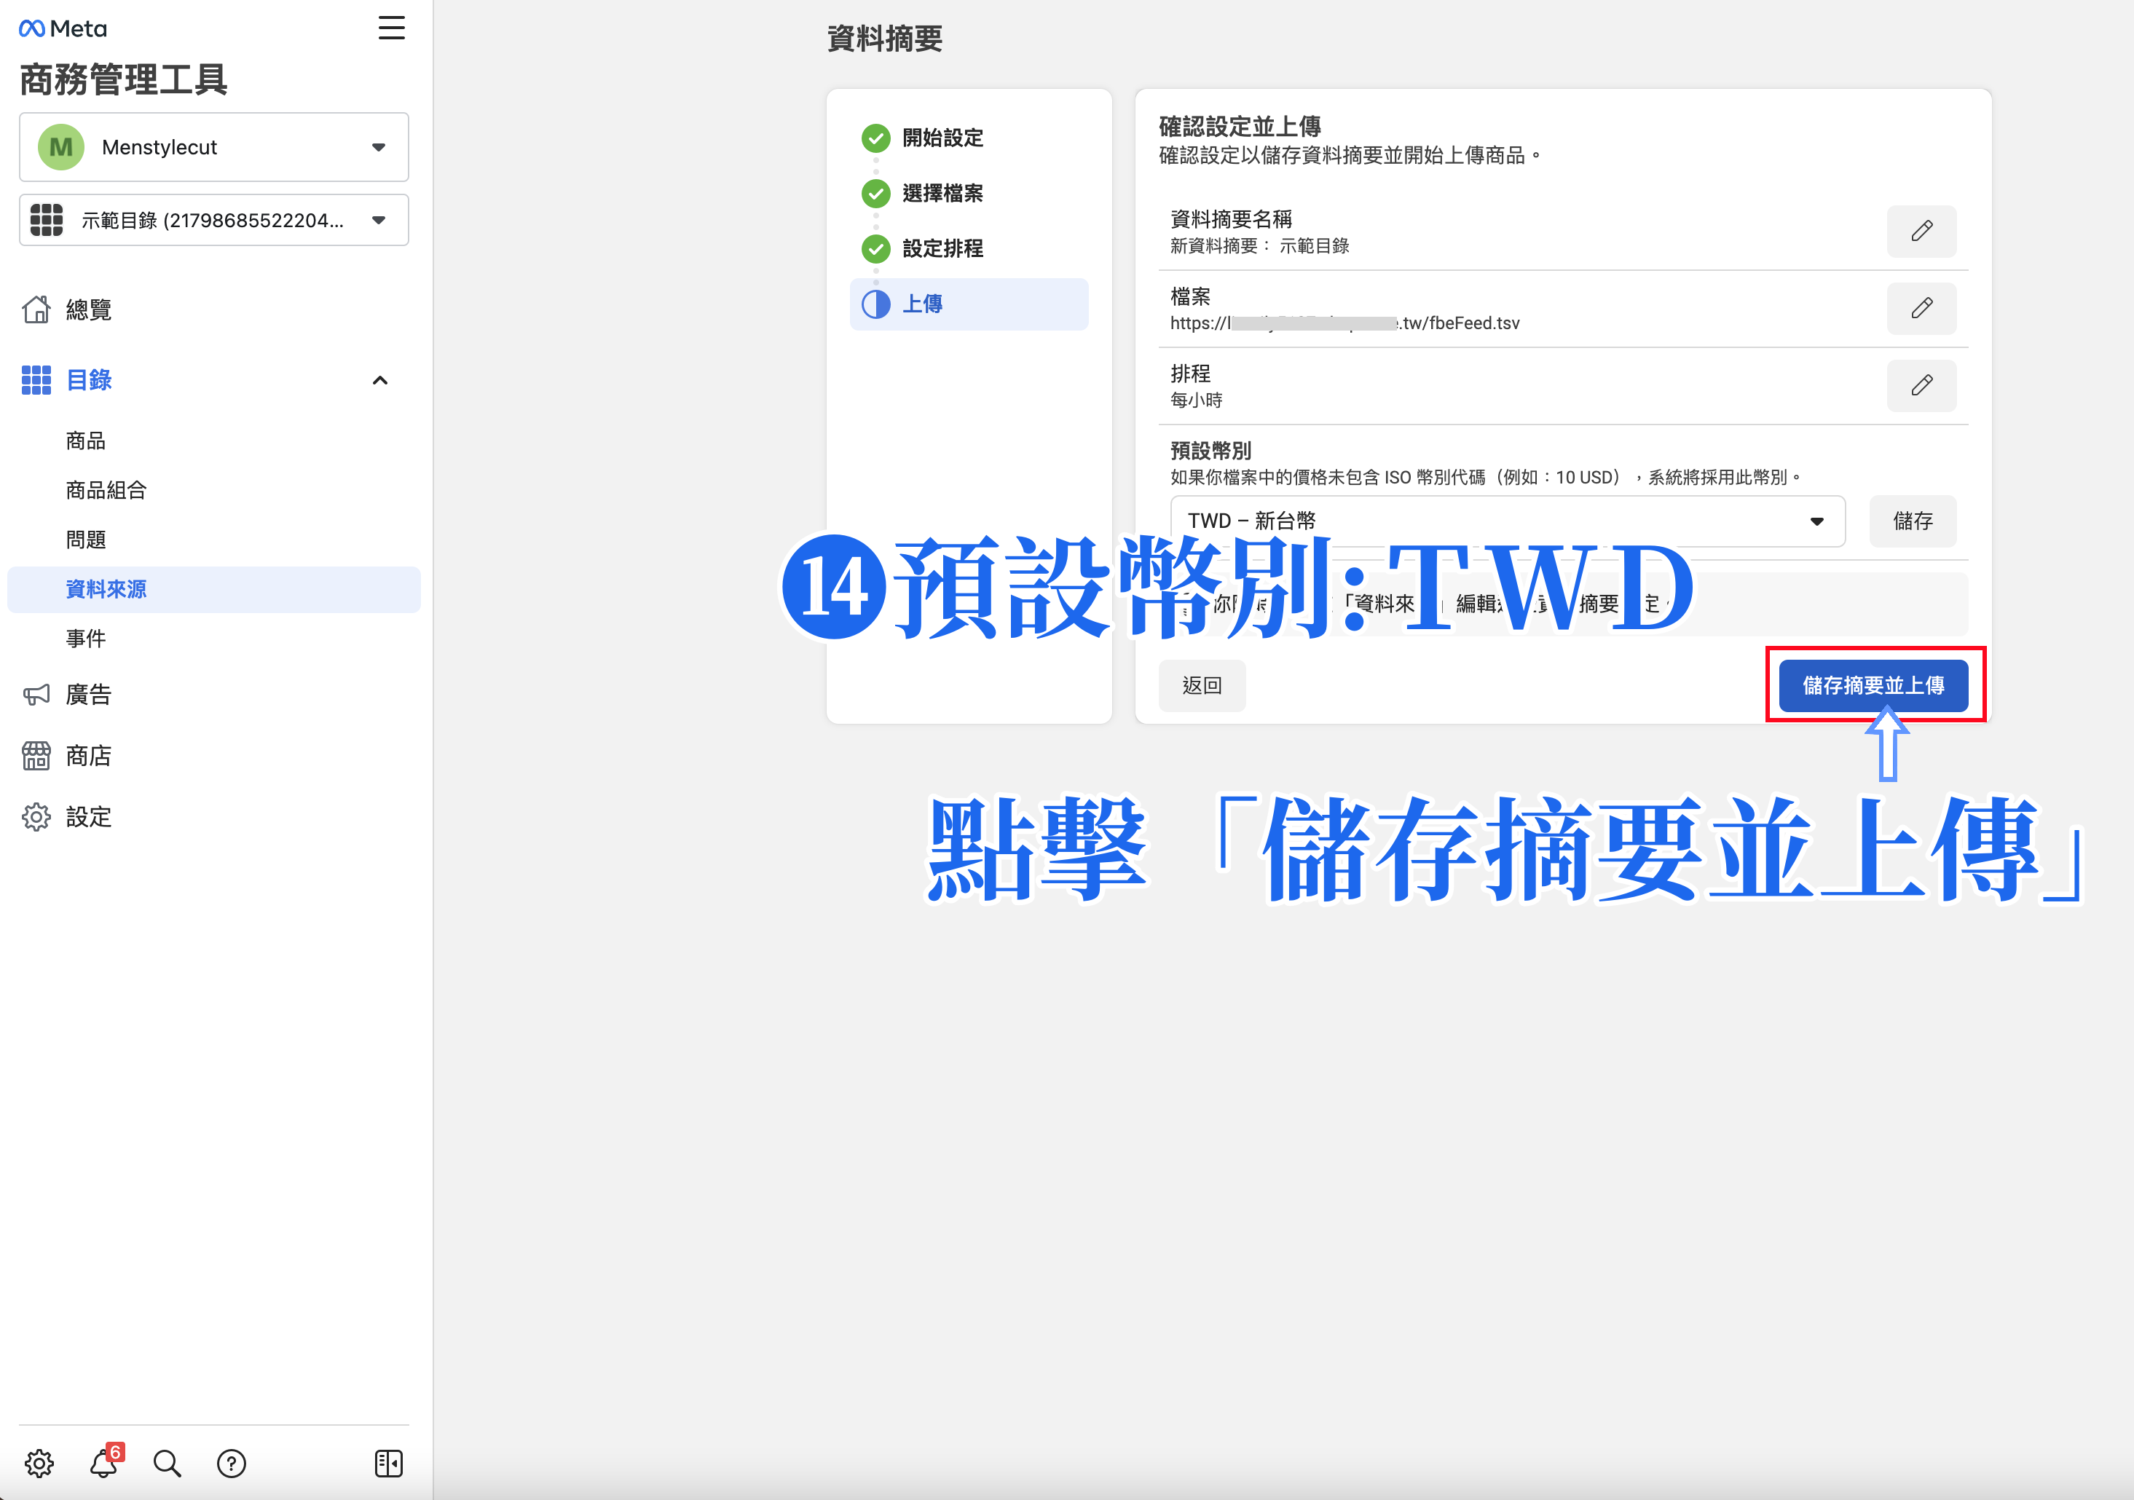Toggle the sidebar collapse panel icon

(x=388, y=1464)
